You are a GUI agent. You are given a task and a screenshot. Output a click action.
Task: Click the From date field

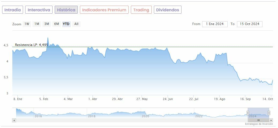pyautogui.click(x=215, y=24)
